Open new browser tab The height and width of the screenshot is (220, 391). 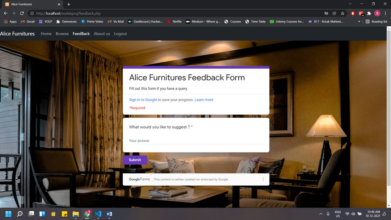tap(69, 4)
